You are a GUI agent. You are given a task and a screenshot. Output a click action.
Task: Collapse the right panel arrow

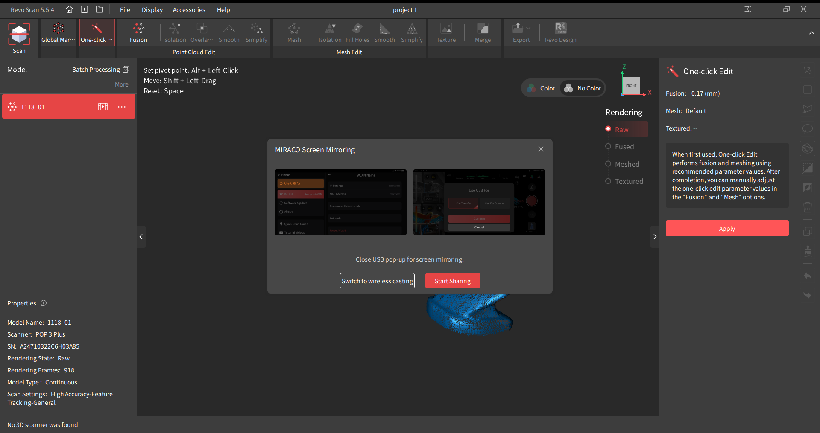tap(655, 237)
